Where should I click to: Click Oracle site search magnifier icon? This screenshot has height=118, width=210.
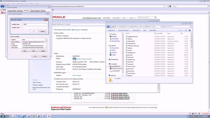[x=155, y=17]
